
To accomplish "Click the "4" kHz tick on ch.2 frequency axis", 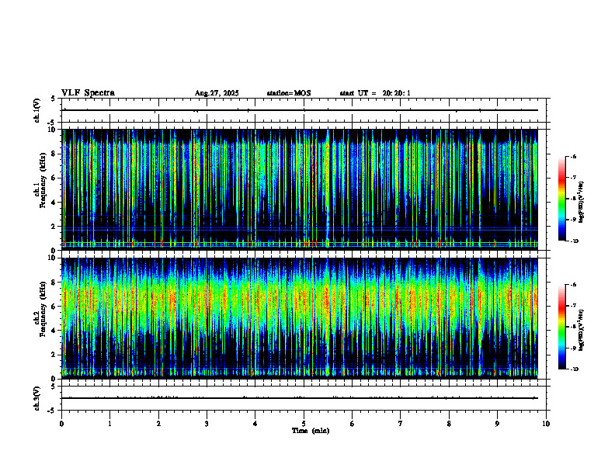I will coord(54,331).
